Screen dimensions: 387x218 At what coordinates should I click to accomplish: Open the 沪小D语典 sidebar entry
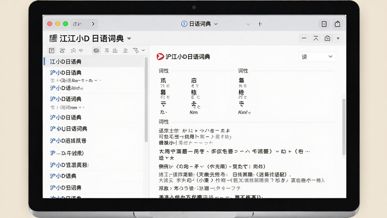63,176
